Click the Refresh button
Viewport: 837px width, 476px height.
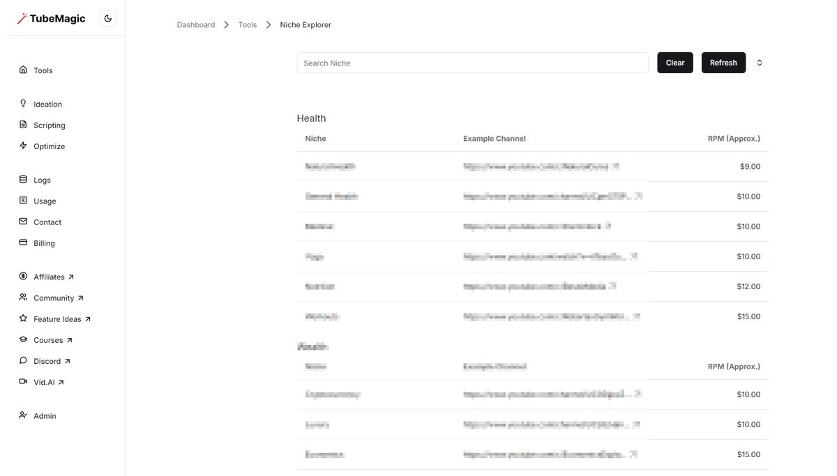click(x=723, y=63)
